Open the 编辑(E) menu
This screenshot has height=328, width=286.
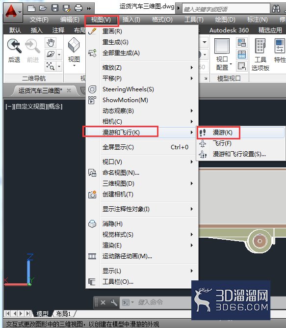pos(70,20)
